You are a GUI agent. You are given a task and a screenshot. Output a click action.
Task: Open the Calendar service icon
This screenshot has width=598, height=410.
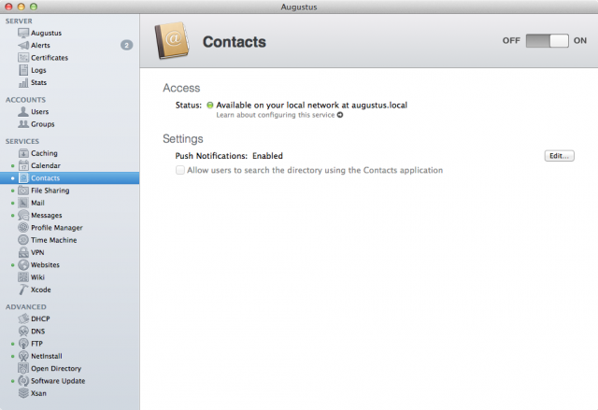click(x=23, y=165)
